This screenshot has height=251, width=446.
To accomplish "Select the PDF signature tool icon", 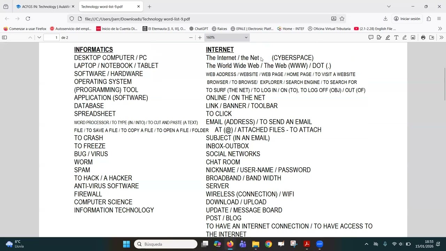I will (x=379, y=37).
